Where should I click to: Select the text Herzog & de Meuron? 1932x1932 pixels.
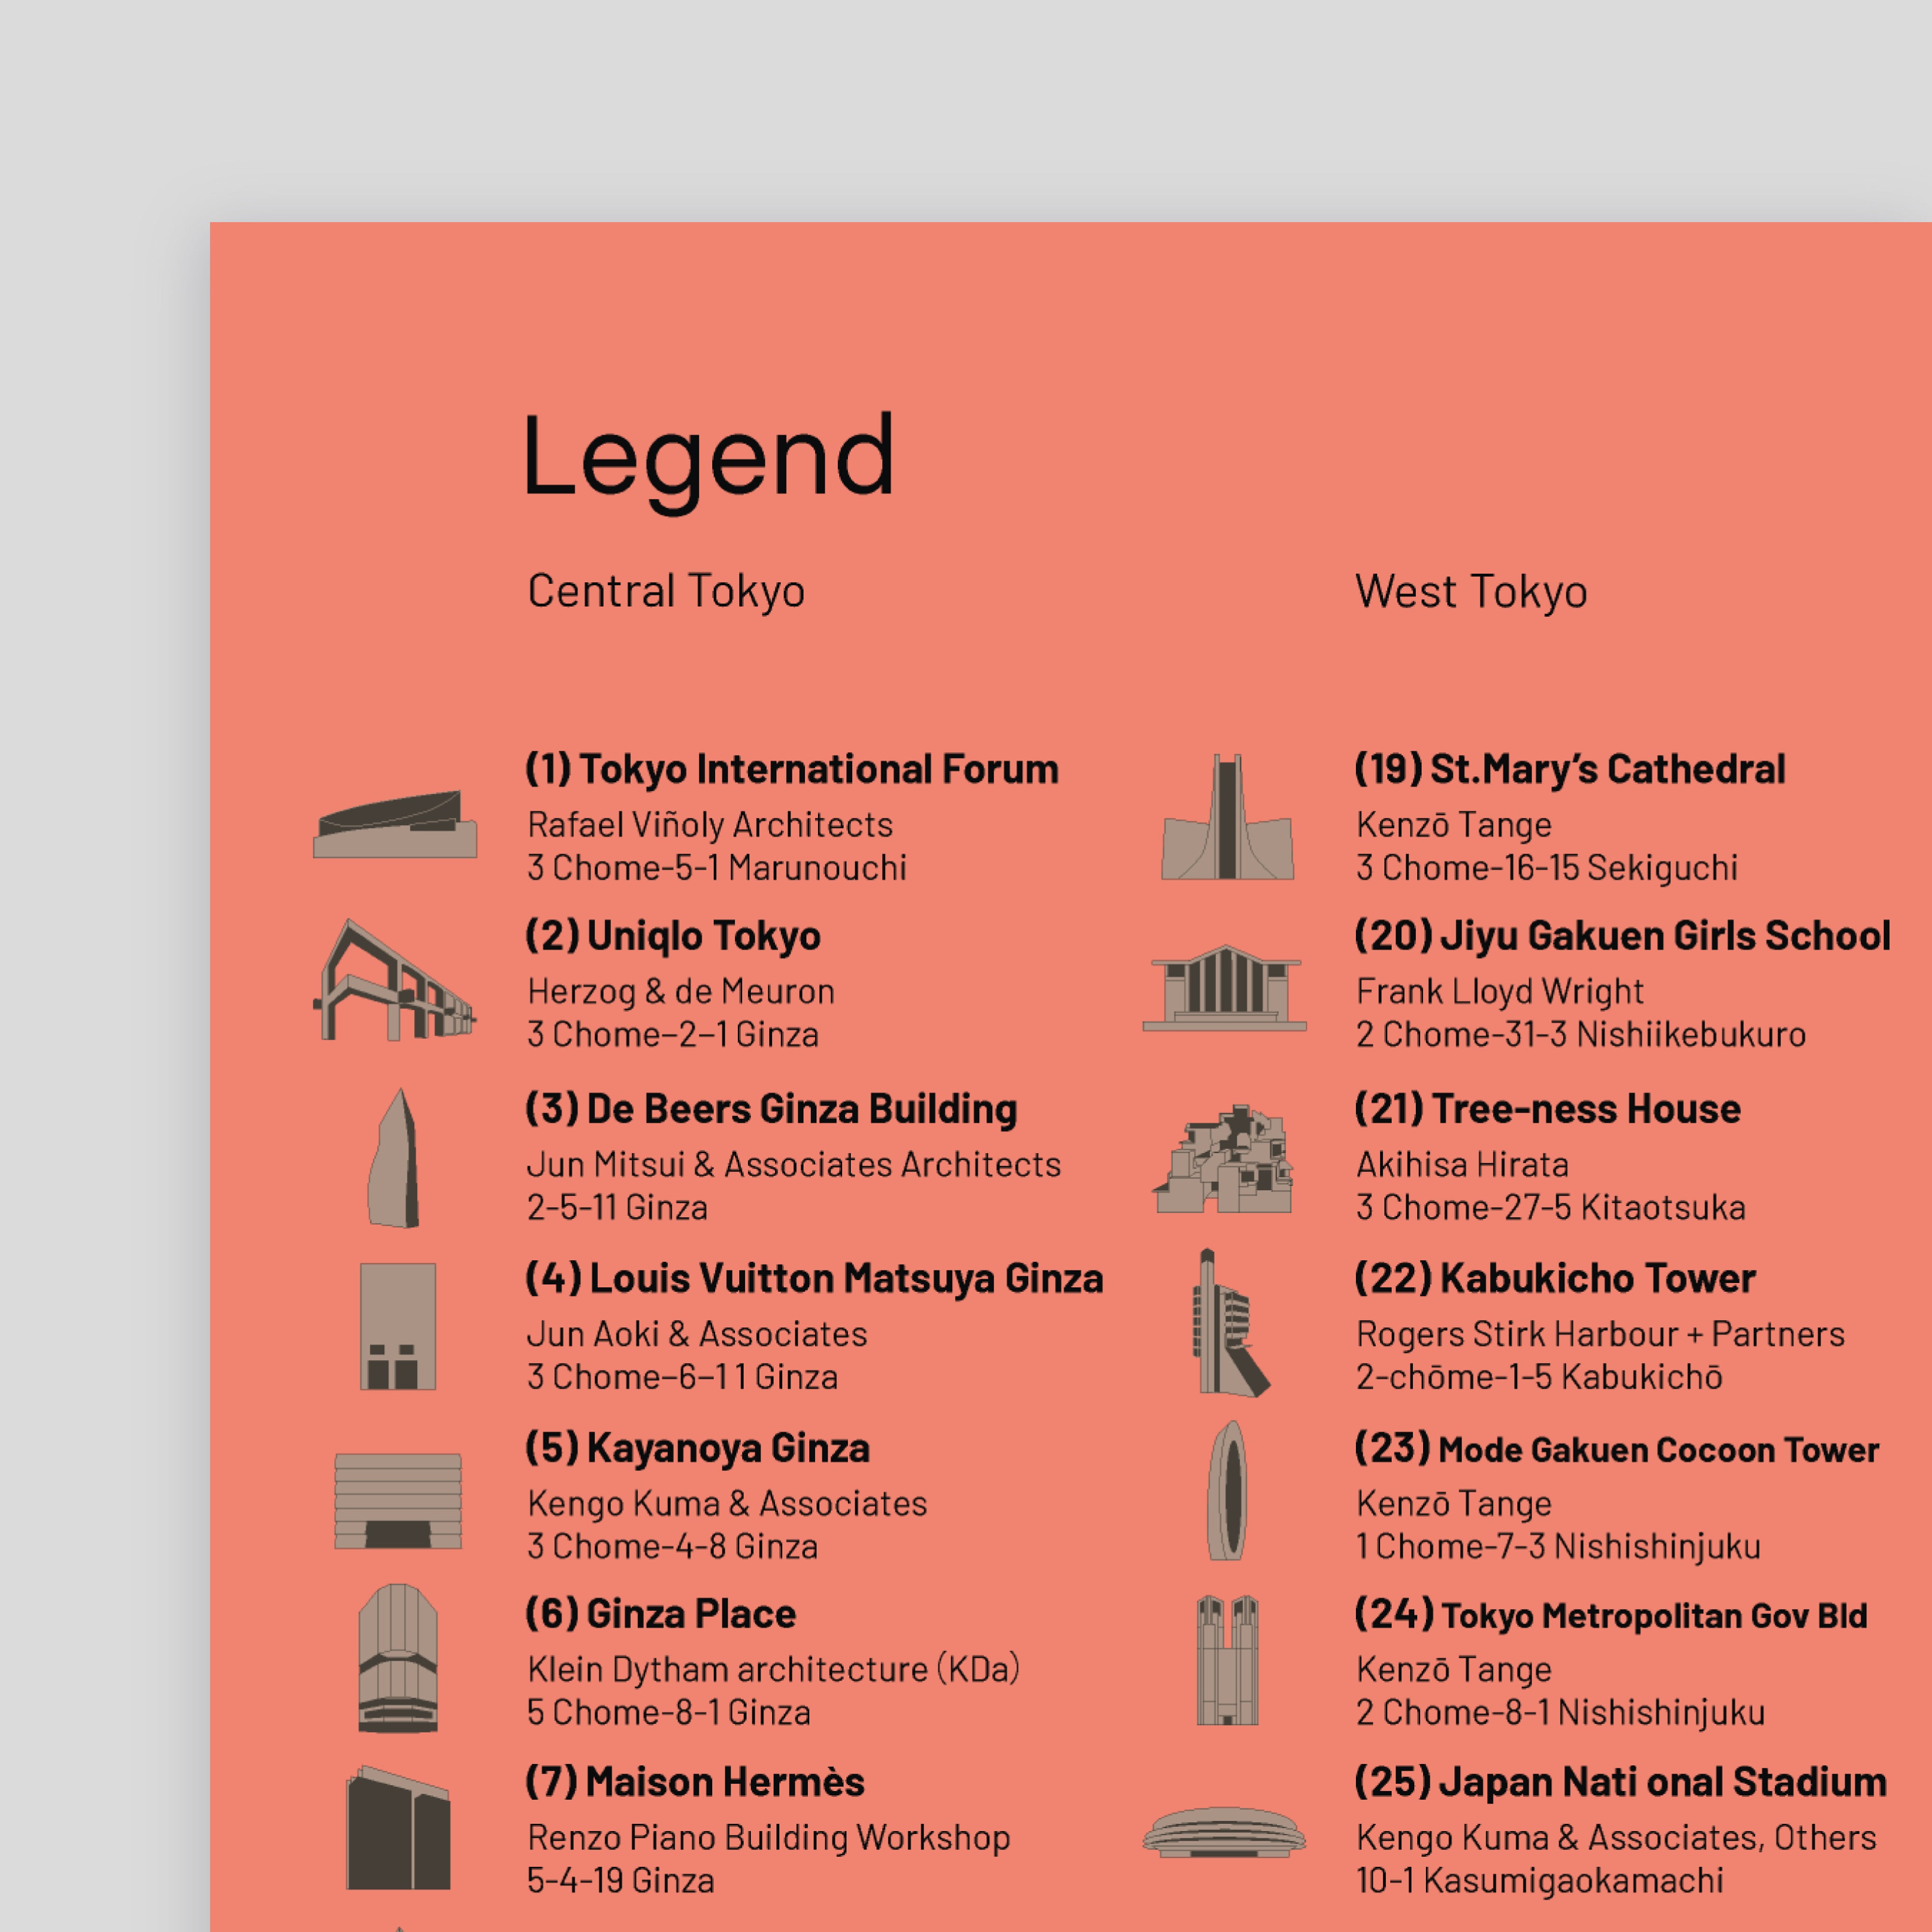point(681,991)
